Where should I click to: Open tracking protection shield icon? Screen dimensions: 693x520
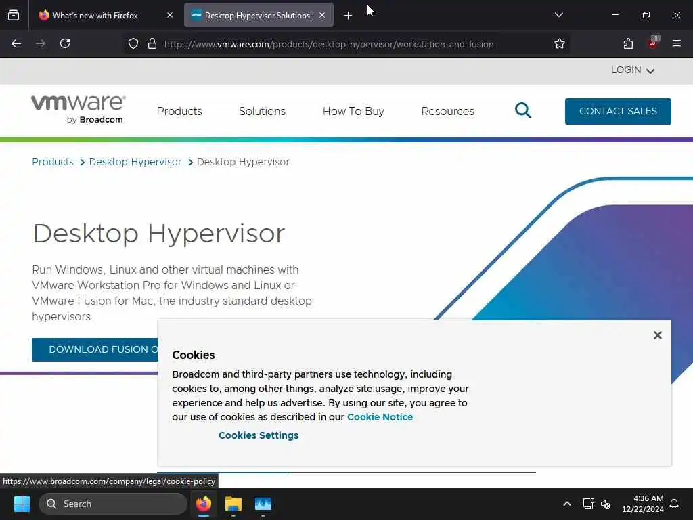133,43
